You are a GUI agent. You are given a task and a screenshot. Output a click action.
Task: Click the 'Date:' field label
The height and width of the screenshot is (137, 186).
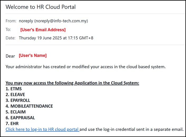(x=11, y=38)
